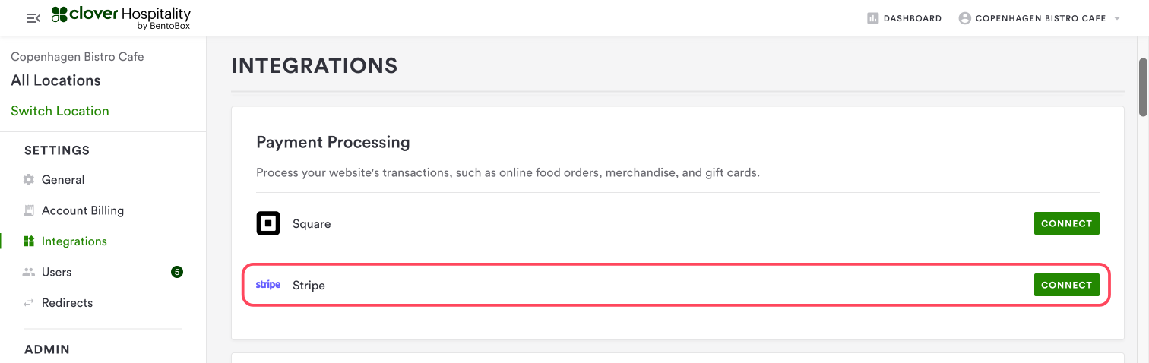Click the Dashboard chart icon
The width and height of the screenshot is (1149, 363).
tap(873, 18)
